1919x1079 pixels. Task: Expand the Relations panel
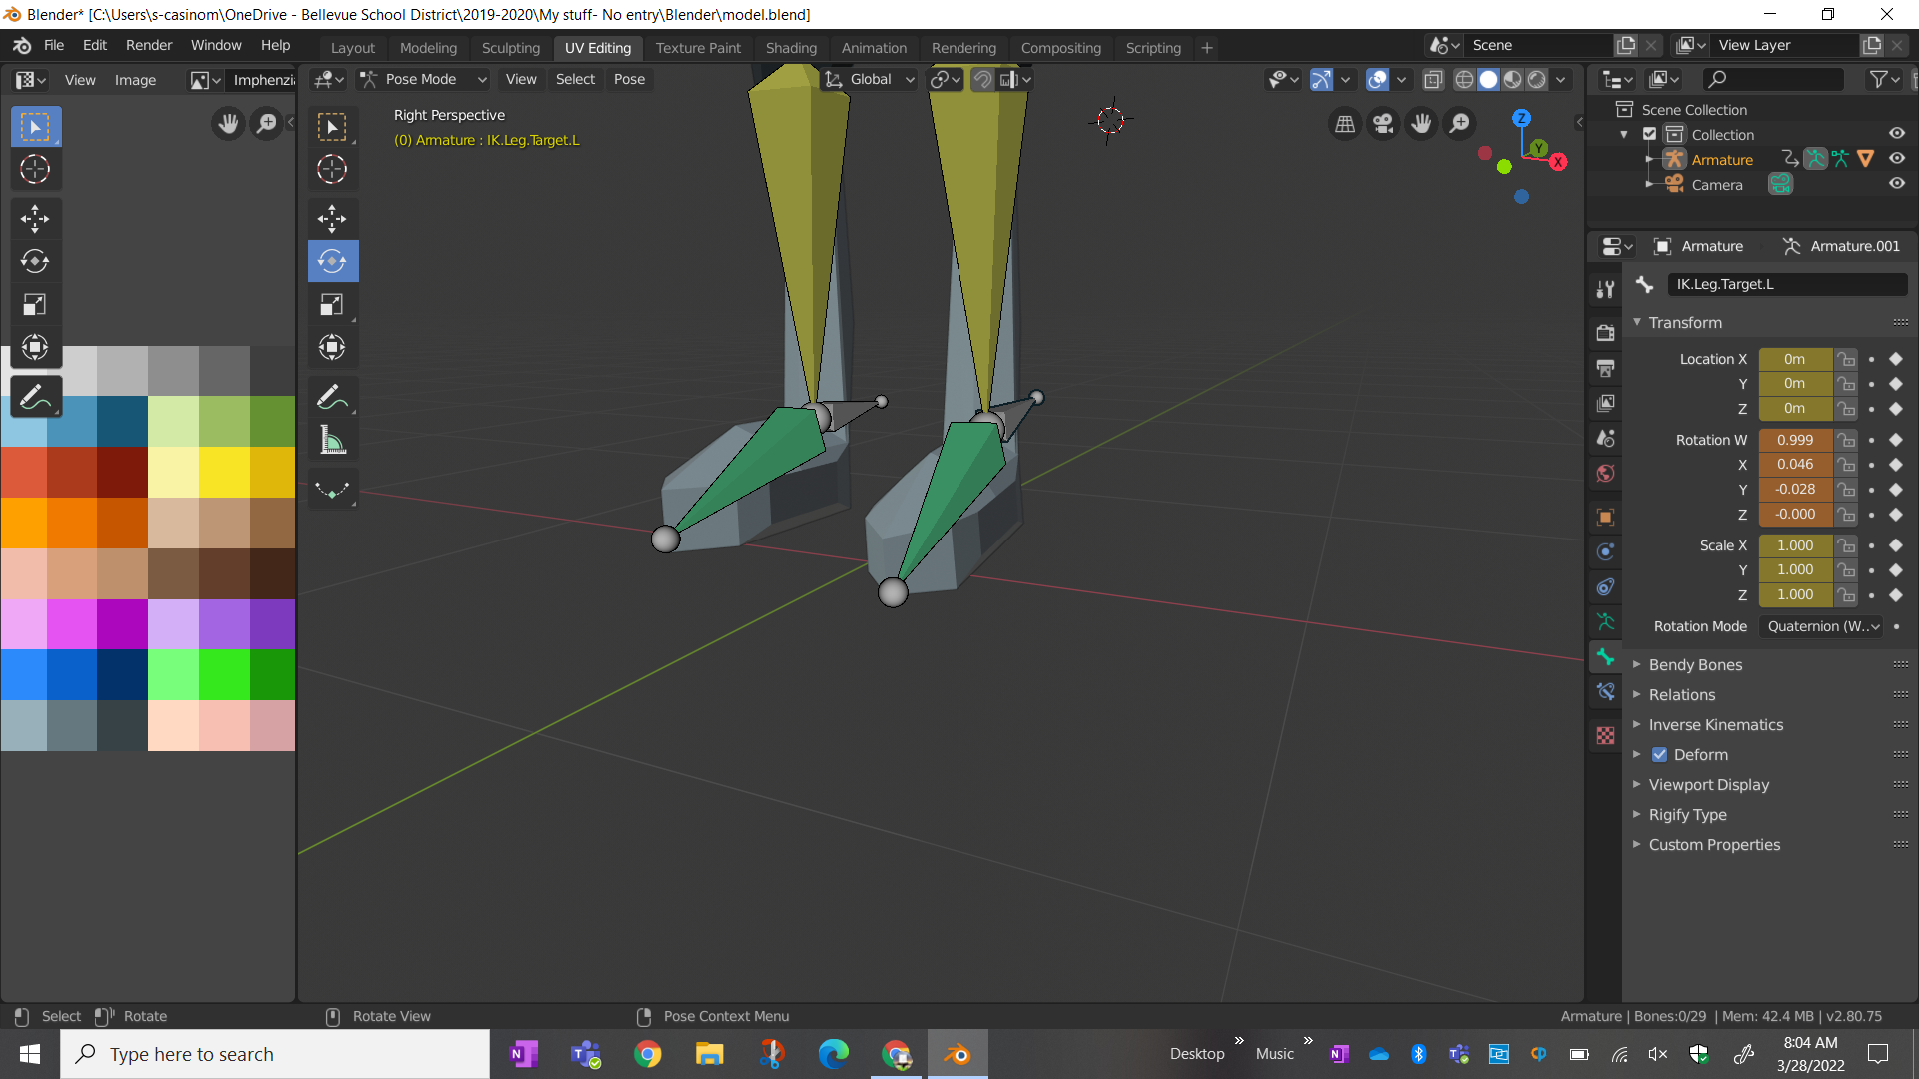coord(1681,695)
